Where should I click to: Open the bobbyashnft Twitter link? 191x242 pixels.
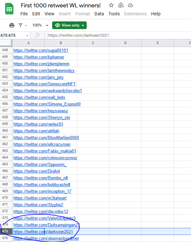tap(42, 184)
